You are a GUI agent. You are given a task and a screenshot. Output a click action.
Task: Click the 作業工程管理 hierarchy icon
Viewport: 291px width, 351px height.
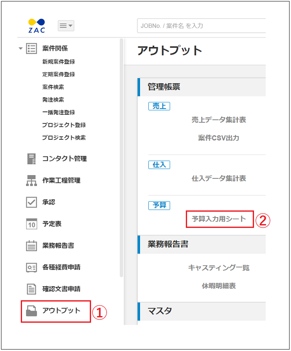32,180
